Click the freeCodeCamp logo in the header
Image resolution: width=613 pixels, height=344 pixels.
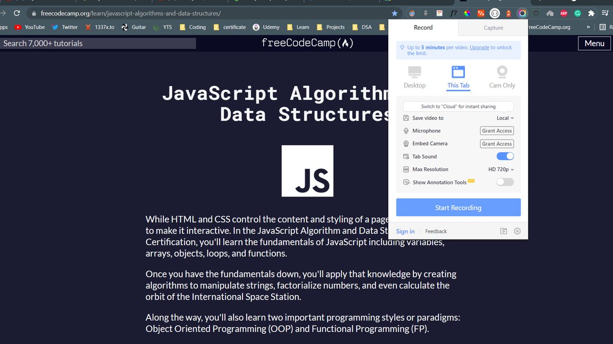pos(307,43)
